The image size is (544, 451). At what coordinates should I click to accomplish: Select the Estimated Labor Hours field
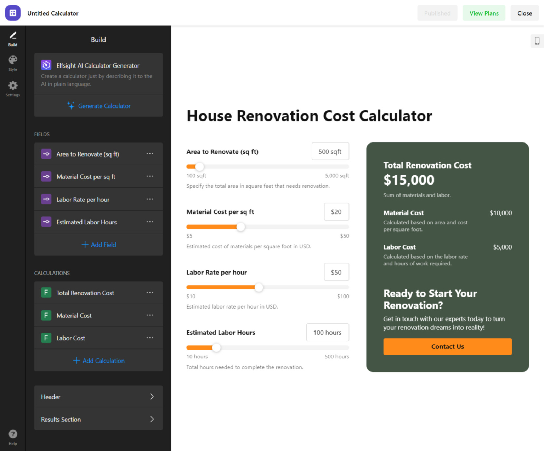86,222
